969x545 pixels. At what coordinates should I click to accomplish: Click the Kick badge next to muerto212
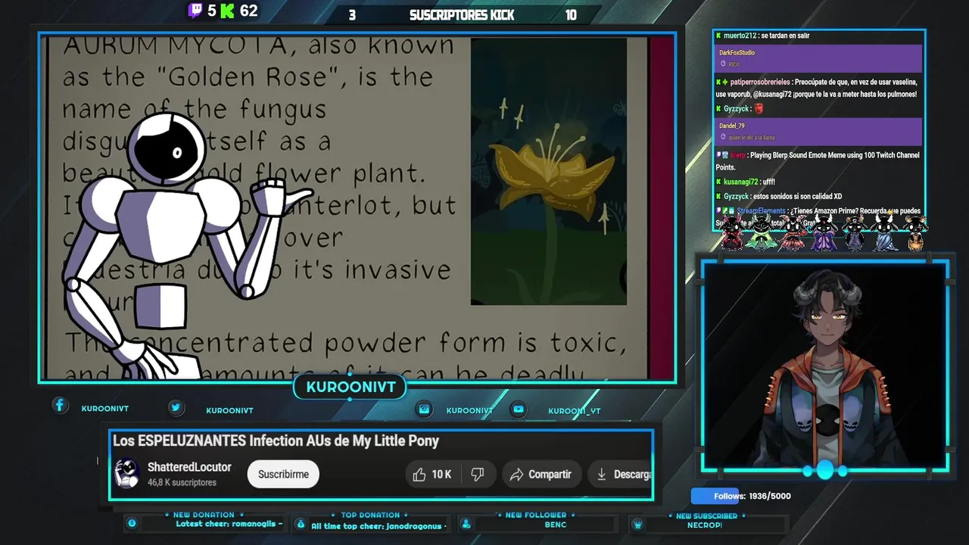[718, 36]
